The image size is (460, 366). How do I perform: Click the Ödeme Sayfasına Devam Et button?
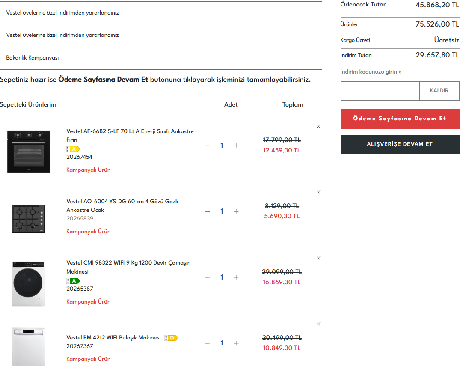[400, 119]
